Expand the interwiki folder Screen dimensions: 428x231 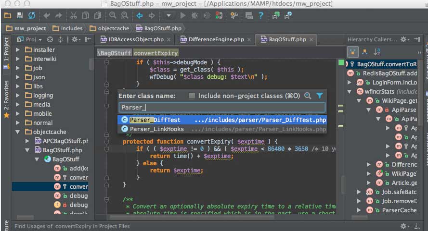[17, 59]
